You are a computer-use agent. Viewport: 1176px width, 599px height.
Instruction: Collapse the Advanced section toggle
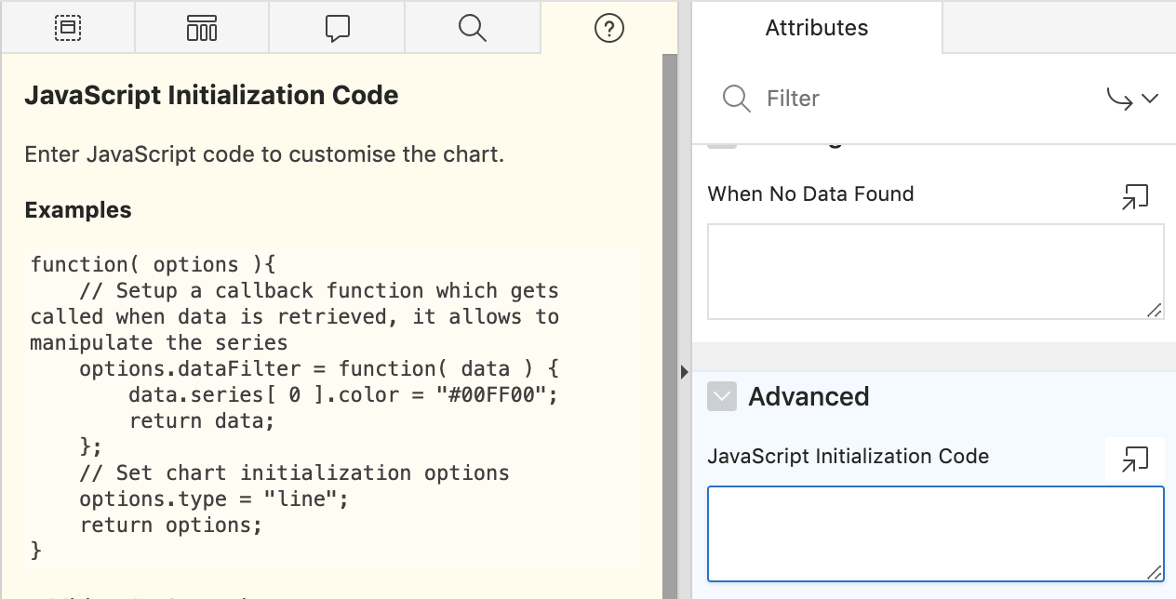point(722,396)
